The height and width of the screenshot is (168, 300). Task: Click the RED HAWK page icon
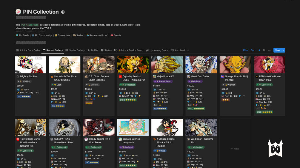click(257, 77)
